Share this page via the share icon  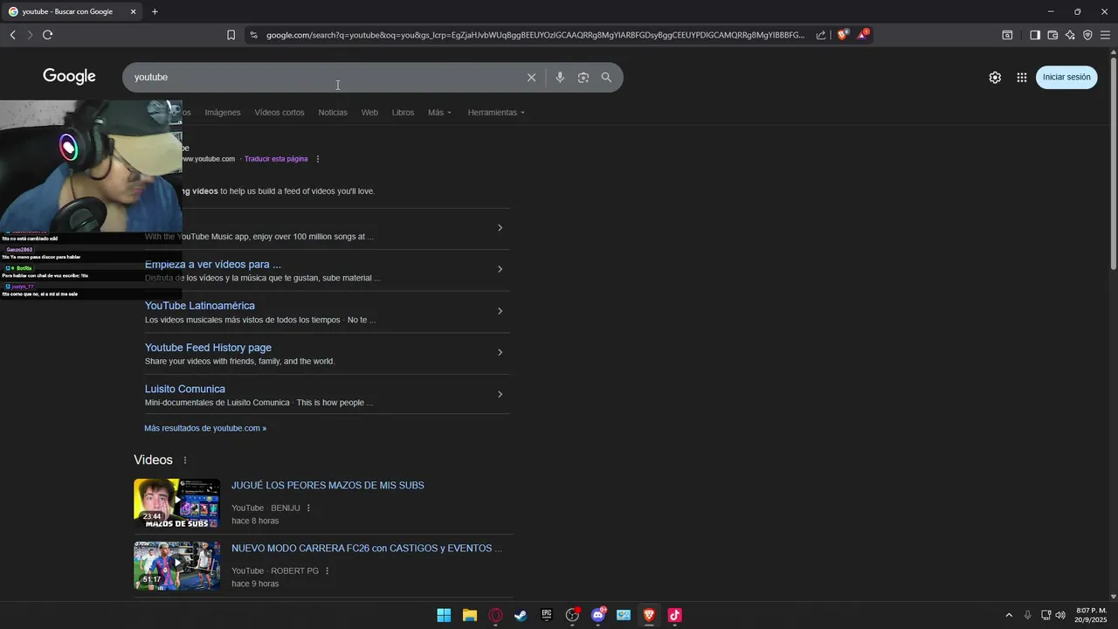click(x=821, y=35)
